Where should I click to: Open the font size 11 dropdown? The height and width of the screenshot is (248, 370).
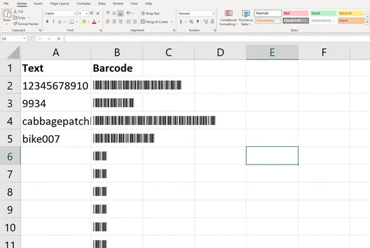(x=86, y=13)
